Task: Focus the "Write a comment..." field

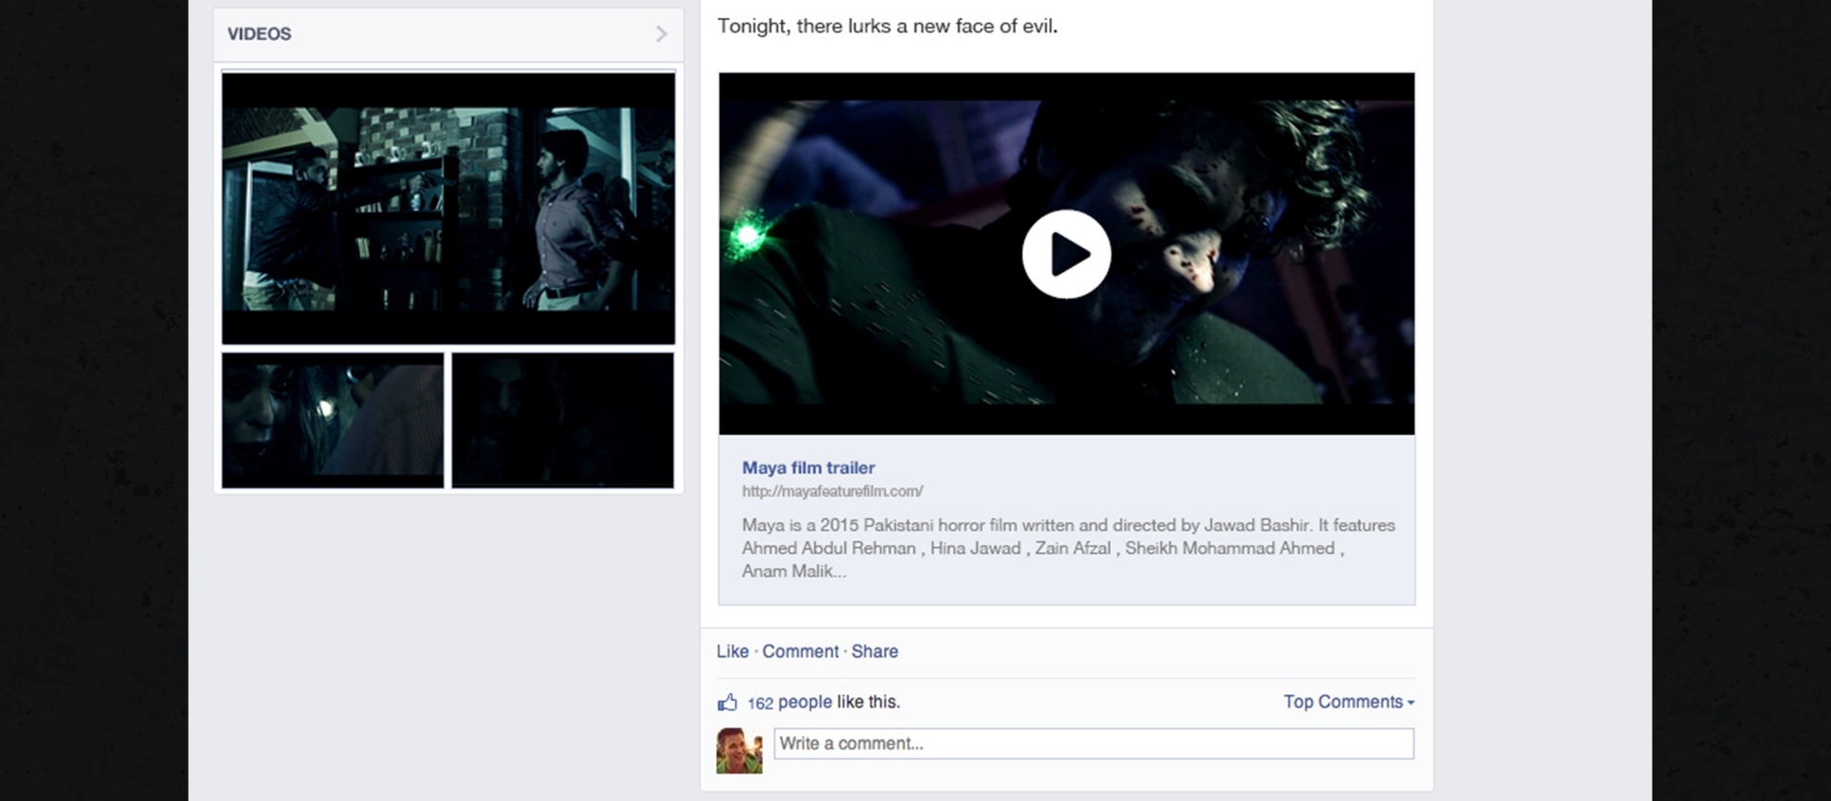Action: [x=1093, y=744]
